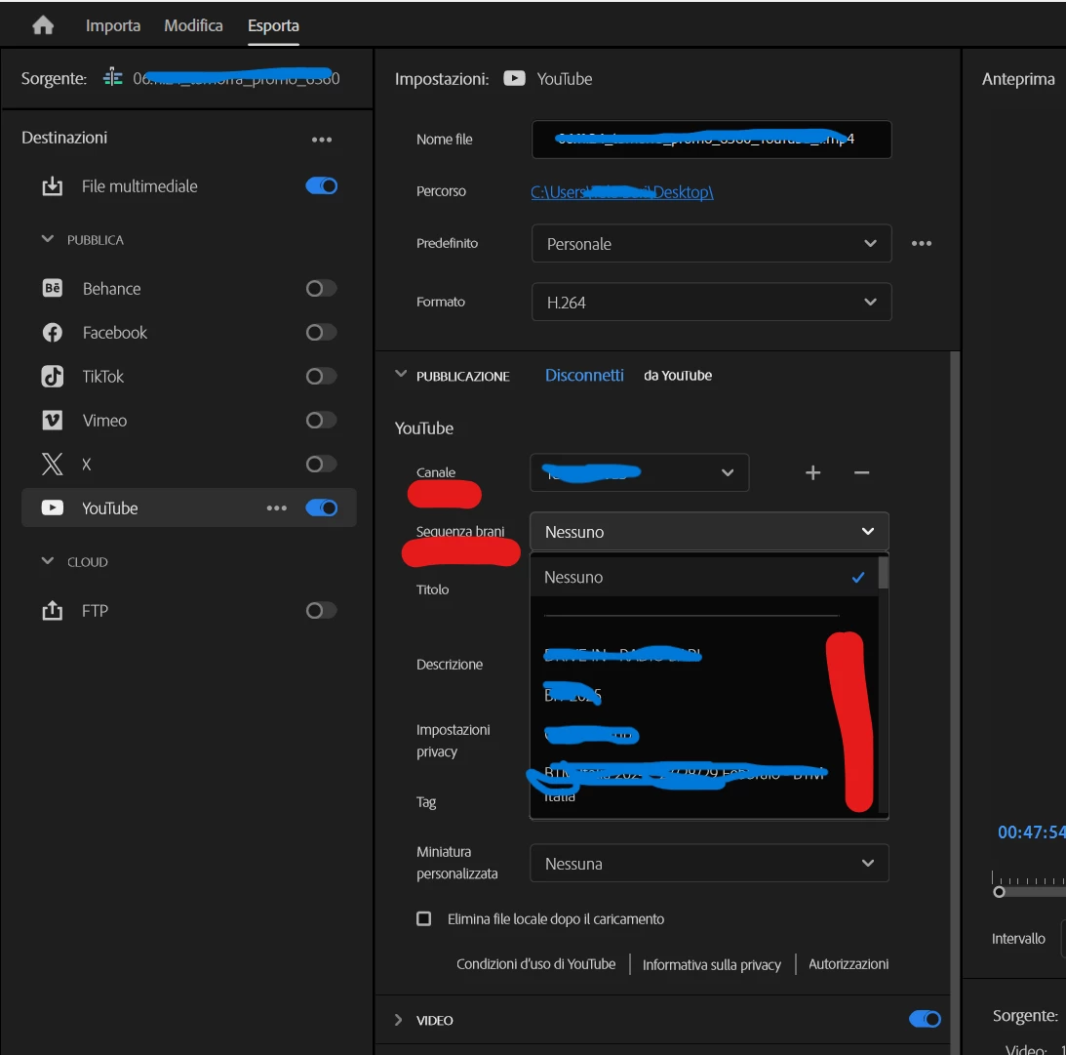Open the YouTube row three-dot menu

(277, 508)
